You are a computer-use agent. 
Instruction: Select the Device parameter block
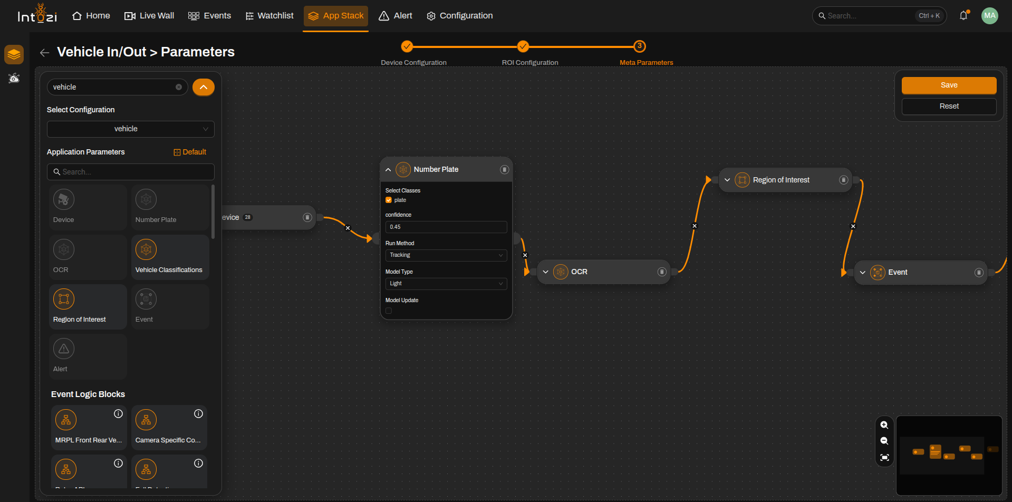point(88,207)
